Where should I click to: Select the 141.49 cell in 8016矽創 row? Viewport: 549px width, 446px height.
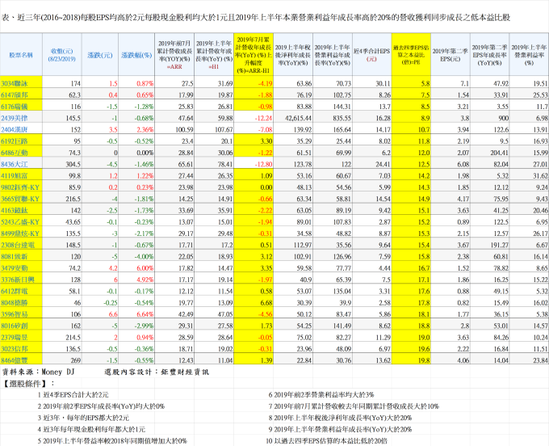(342, 326)
